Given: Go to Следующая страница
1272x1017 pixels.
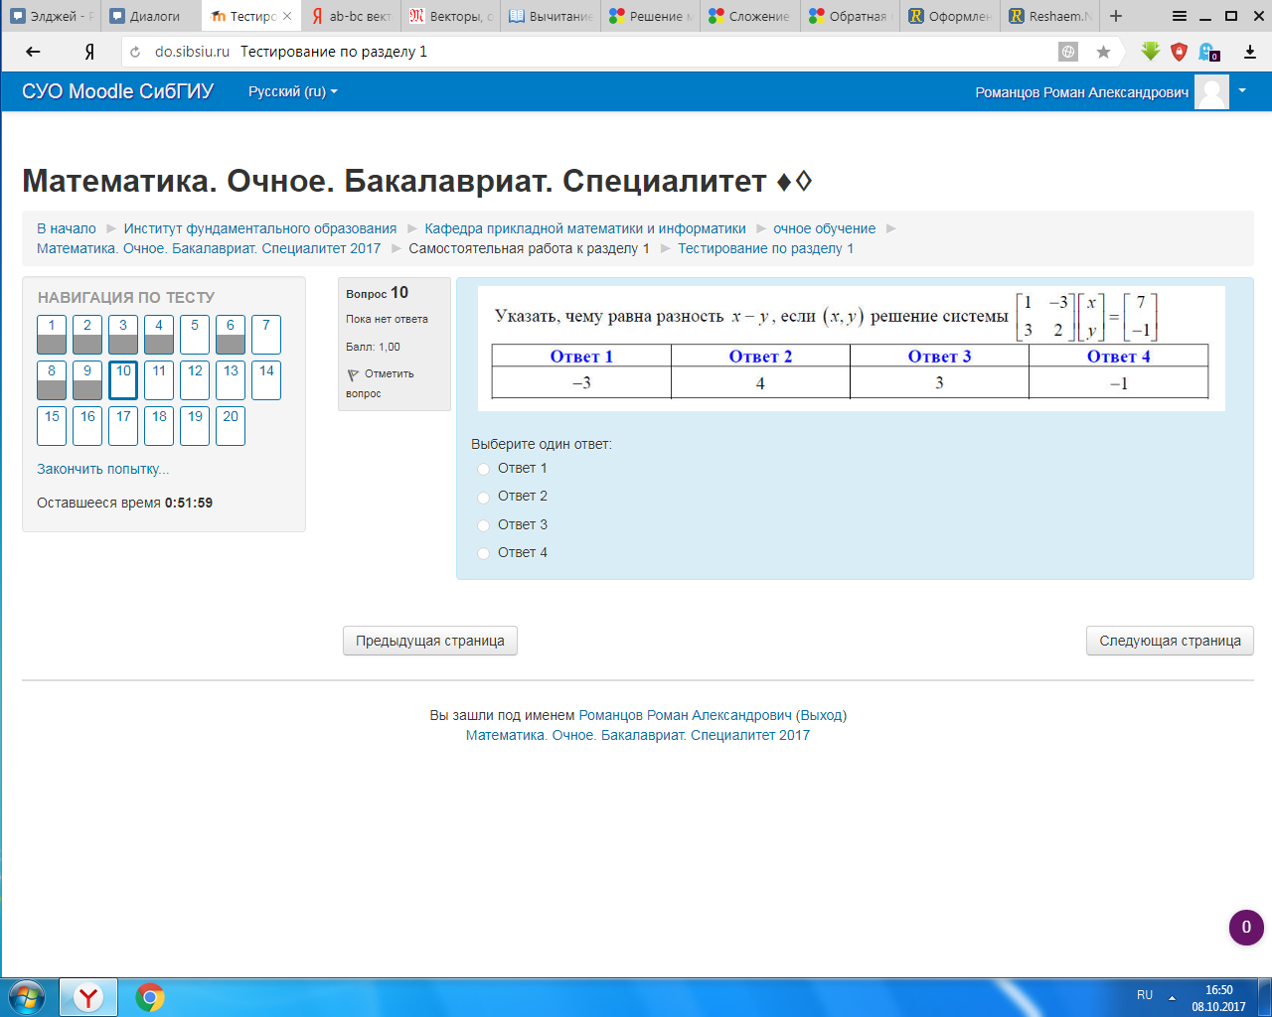Looking at the screenshot, I should click(x=1170, y=641).
